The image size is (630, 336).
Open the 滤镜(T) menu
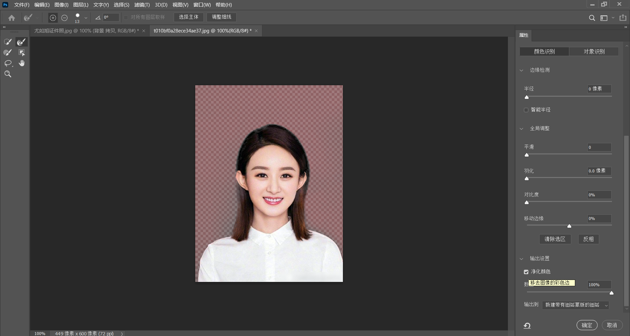click(142, 5)
